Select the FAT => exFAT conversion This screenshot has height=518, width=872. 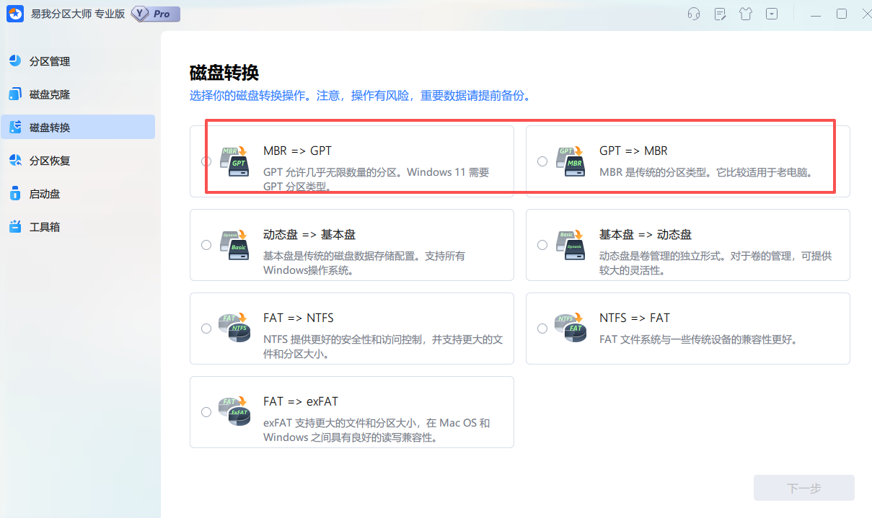point(206,412)
